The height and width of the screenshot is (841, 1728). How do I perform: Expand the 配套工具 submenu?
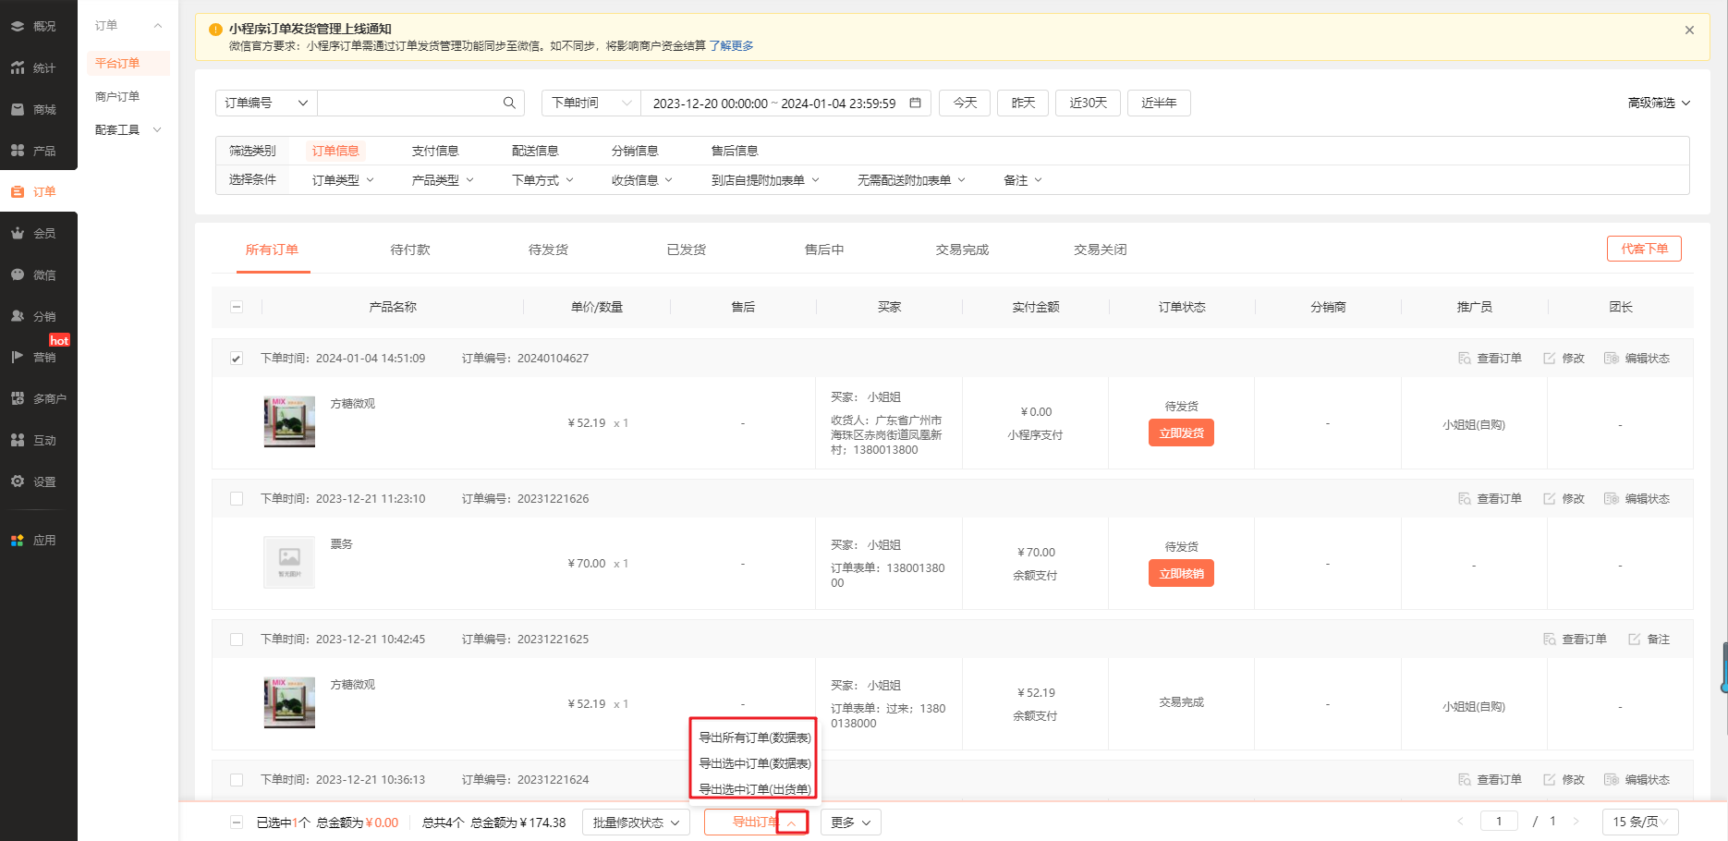pos(128,129)
